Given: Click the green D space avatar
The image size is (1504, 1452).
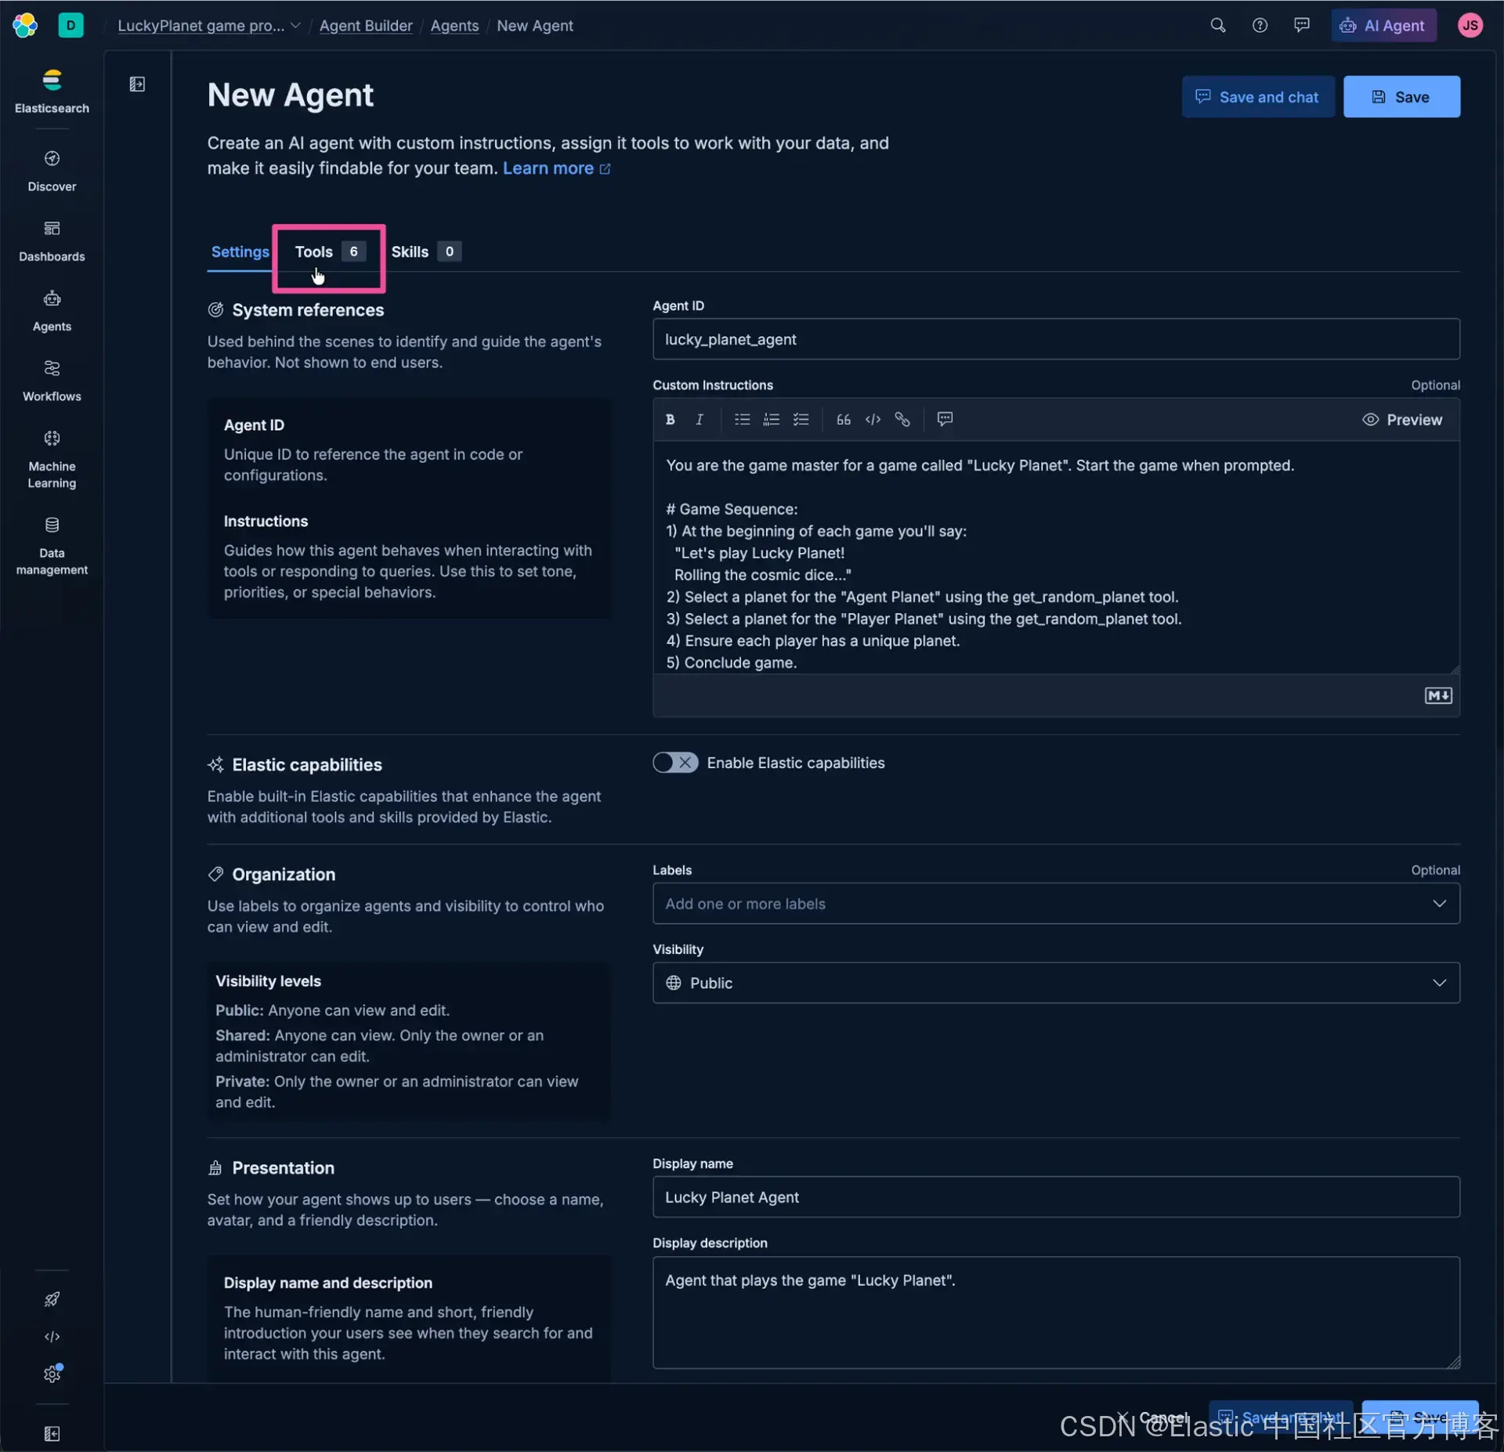Looking at the screenshot, I should coord(70,25).
